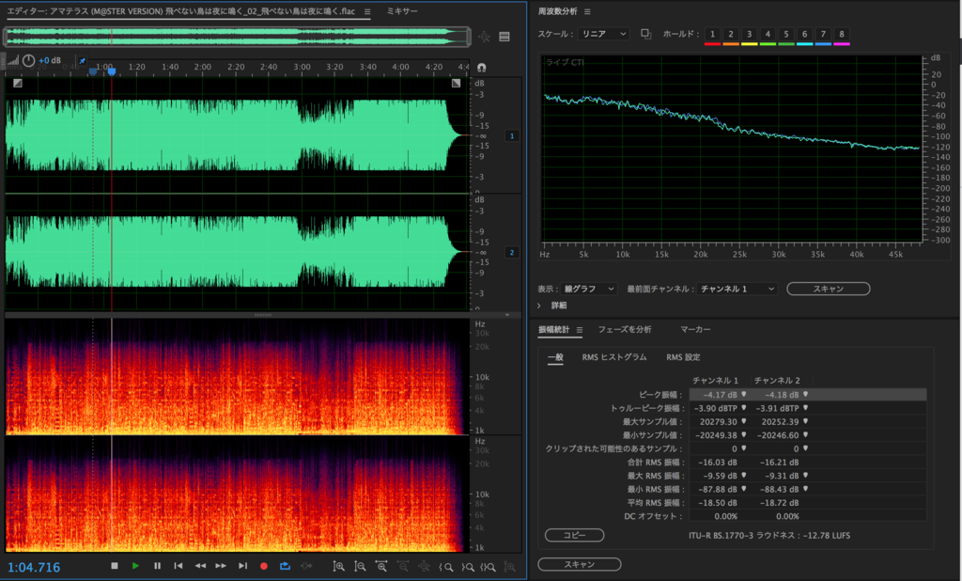This screenshot has width=962, height=581.
Task: Click the コピー button
Action: point(574,535)
